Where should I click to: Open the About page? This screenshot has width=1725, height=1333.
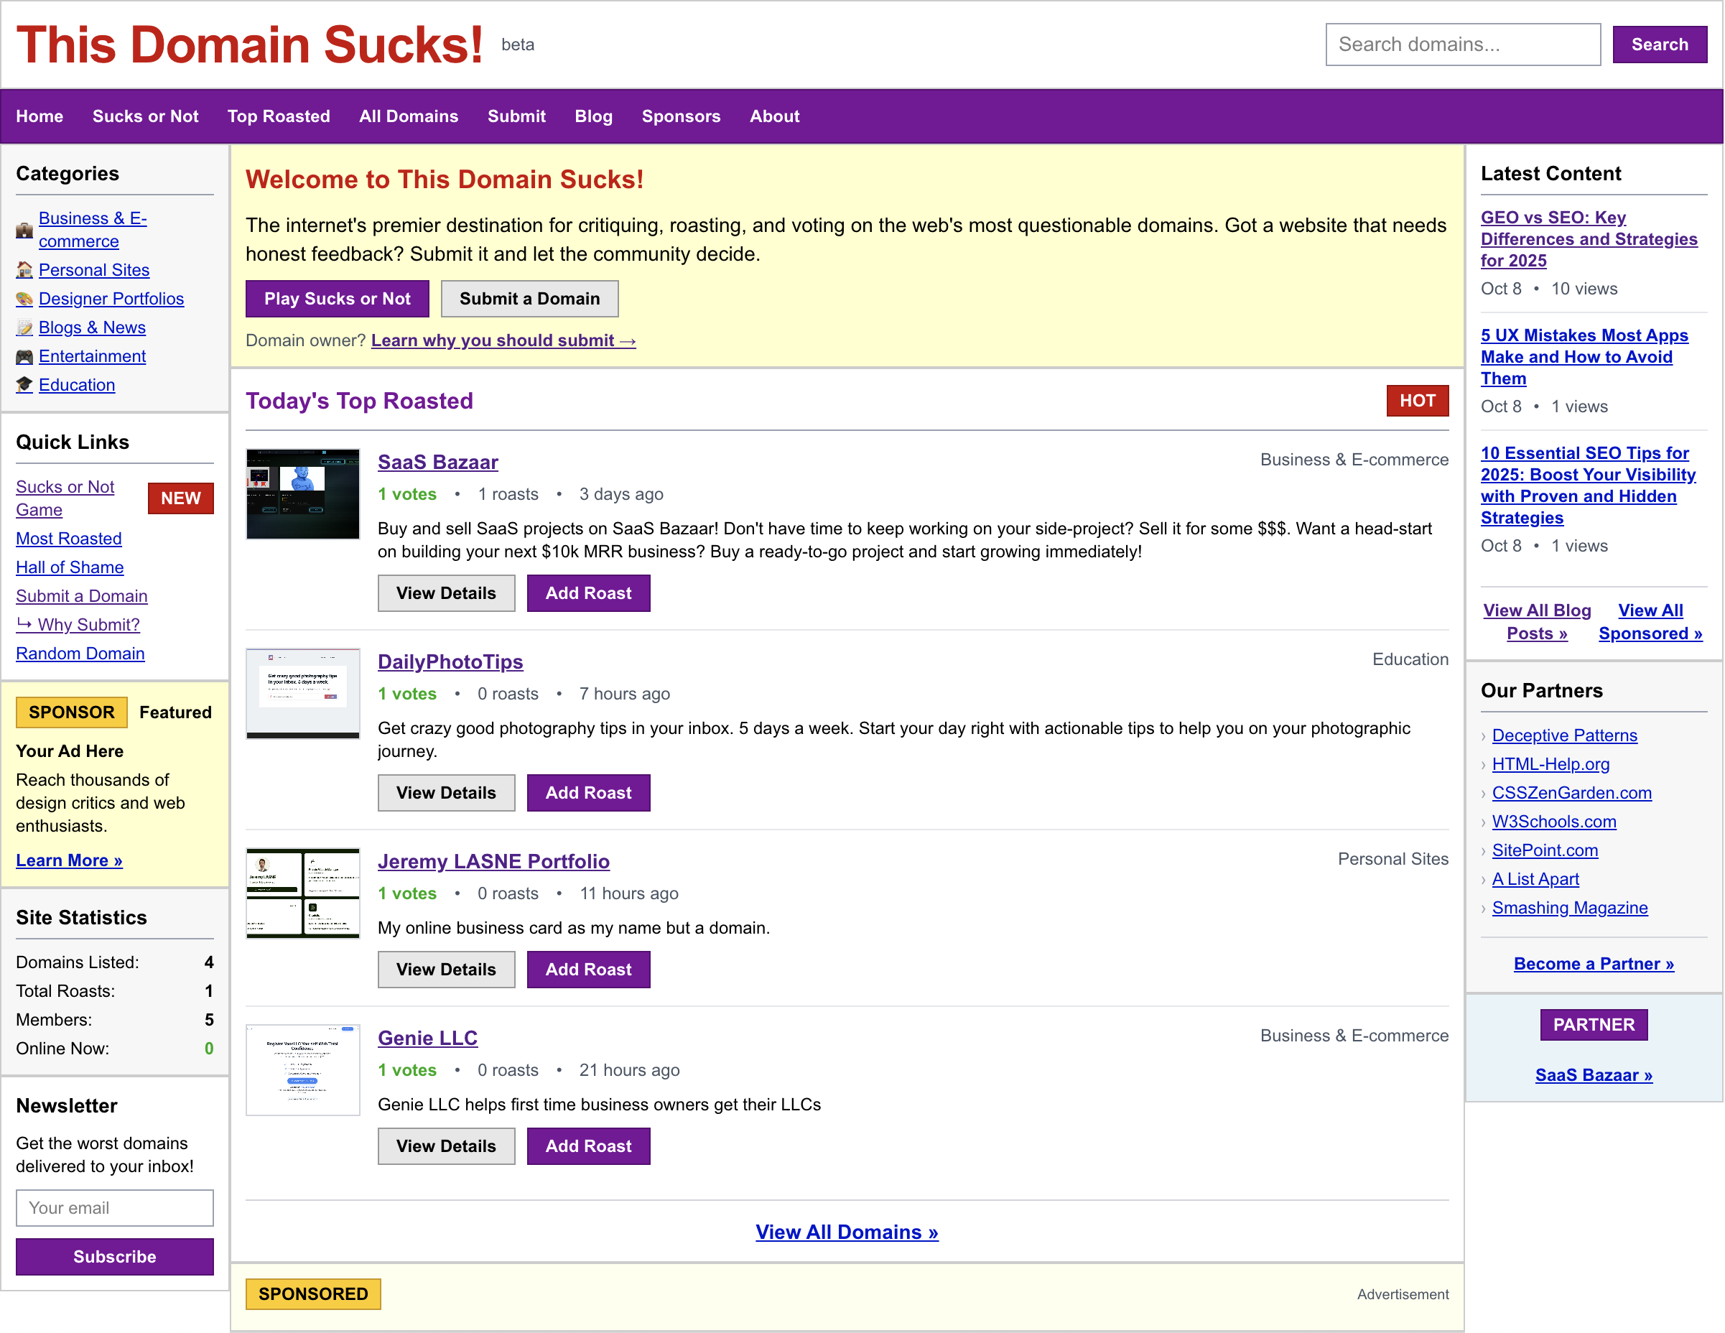(774, 116)
